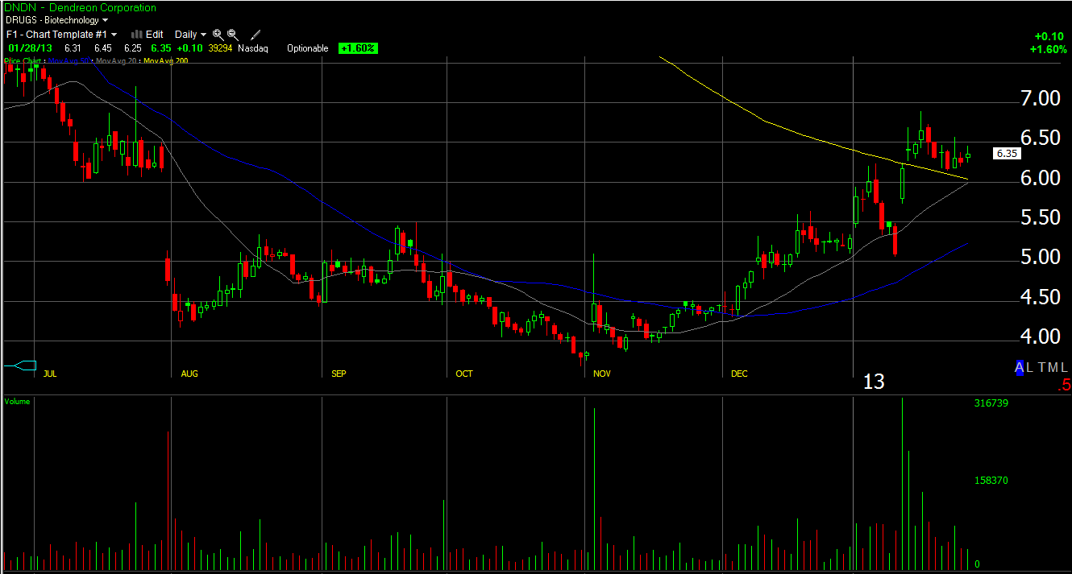This screenshot has width=1072, height=574.
Task: Click the zoom out magnifier icon
Action: (232, 35)
